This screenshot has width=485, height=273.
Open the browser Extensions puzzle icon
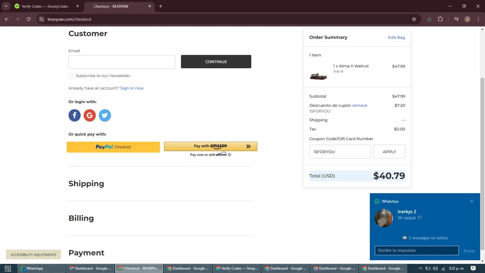tap(440, 19)
